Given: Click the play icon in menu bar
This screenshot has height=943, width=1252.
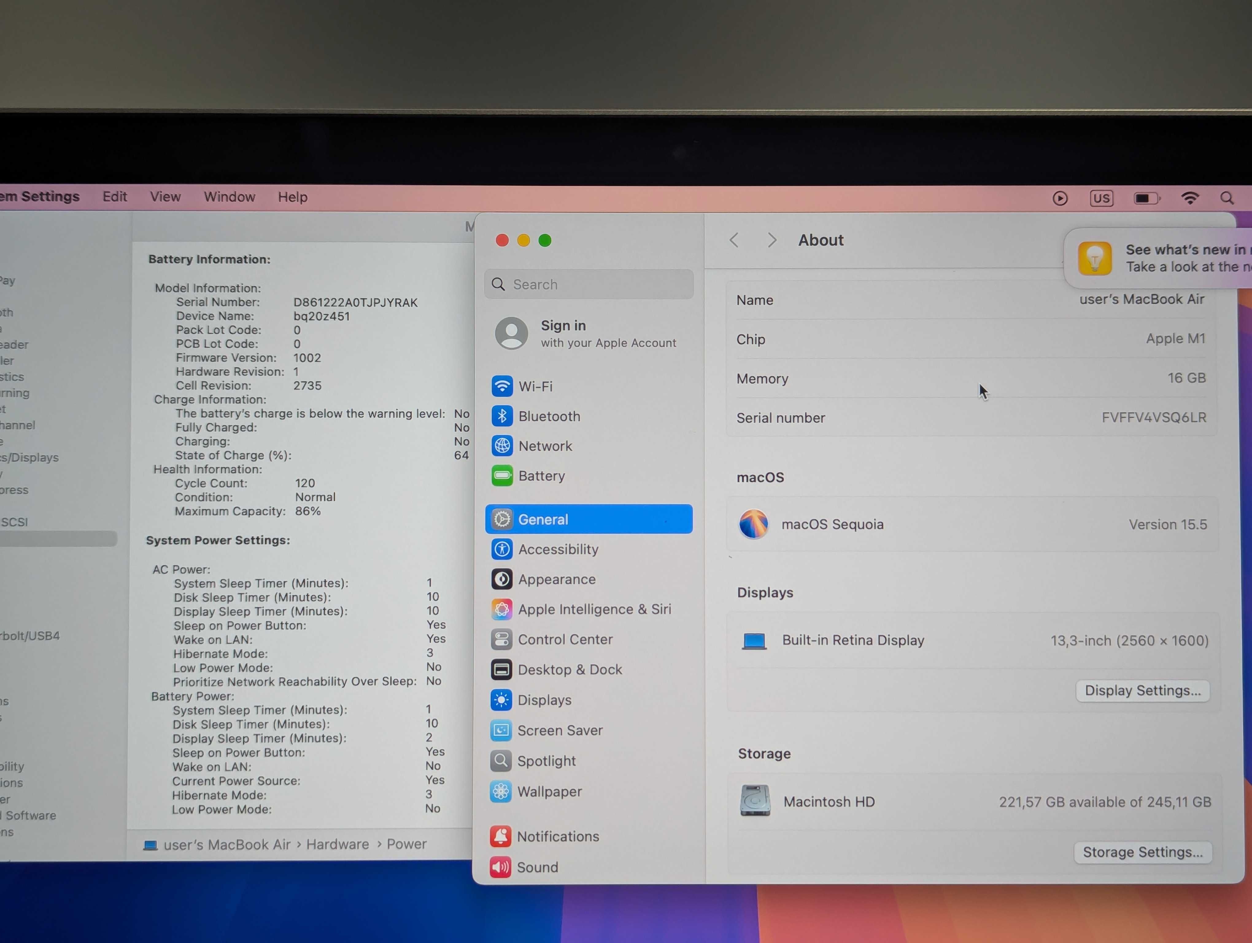Looking at the screenshot, I should point(1060,198).
